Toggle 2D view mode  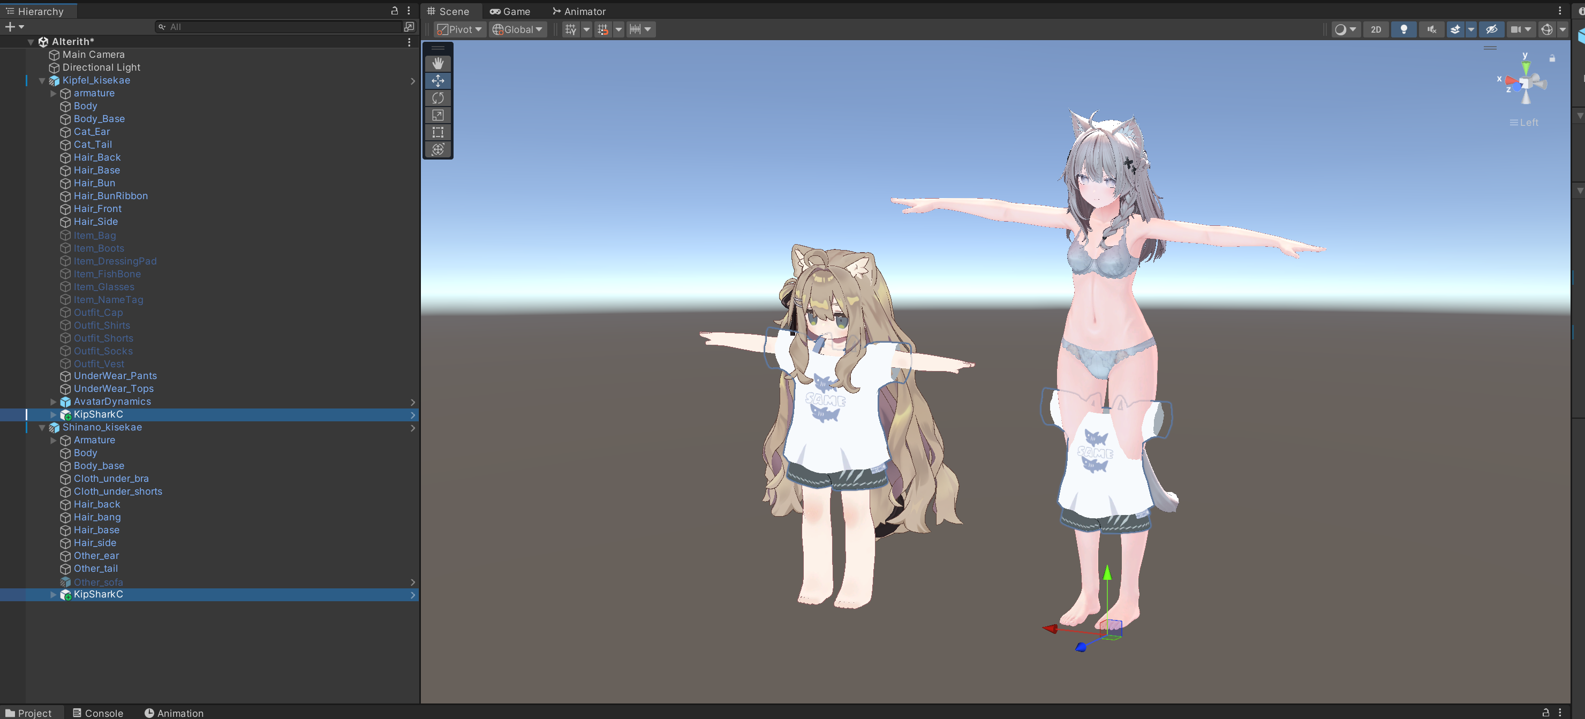pos(1376,29)
